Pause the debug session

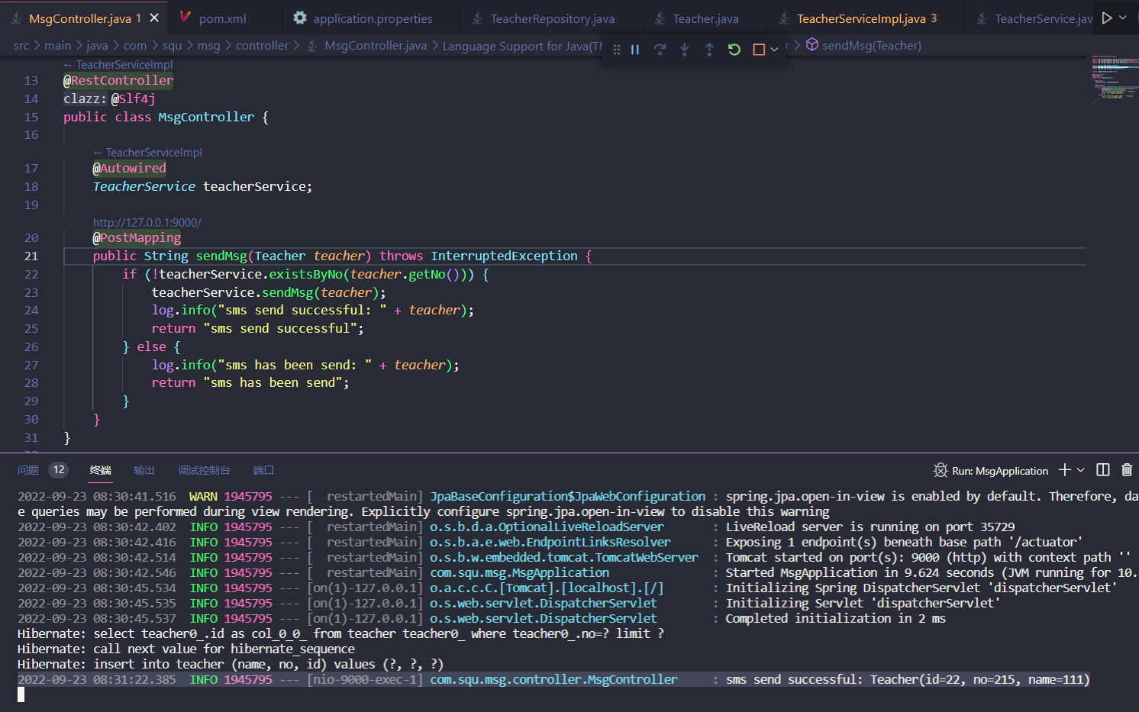635,50
